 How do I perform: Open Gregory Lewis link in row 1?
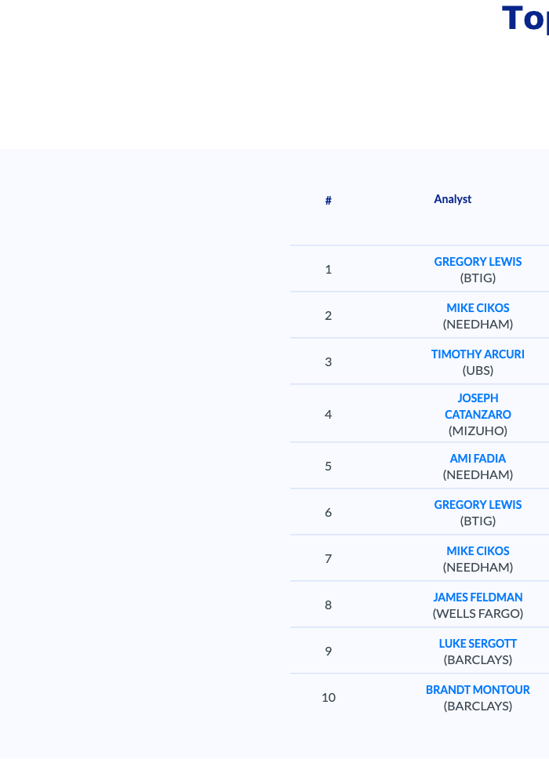coord(478,261)
